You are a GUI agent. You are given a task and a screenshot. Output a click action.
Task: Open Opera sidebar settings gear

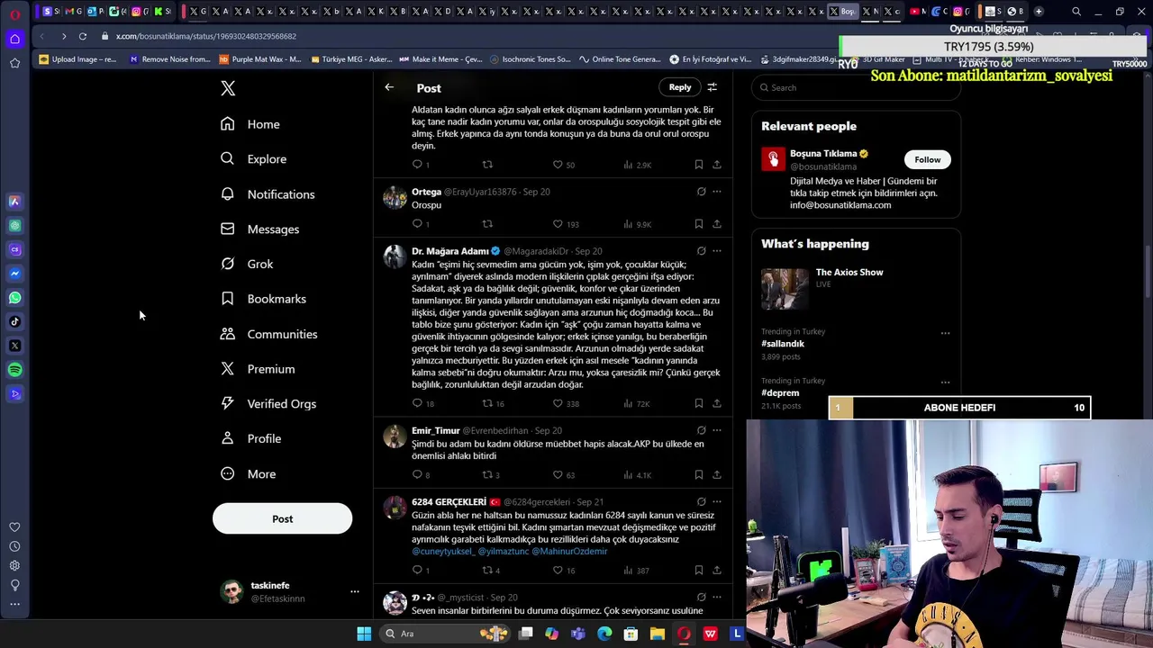pyautogui.click(x=14, y=565)
